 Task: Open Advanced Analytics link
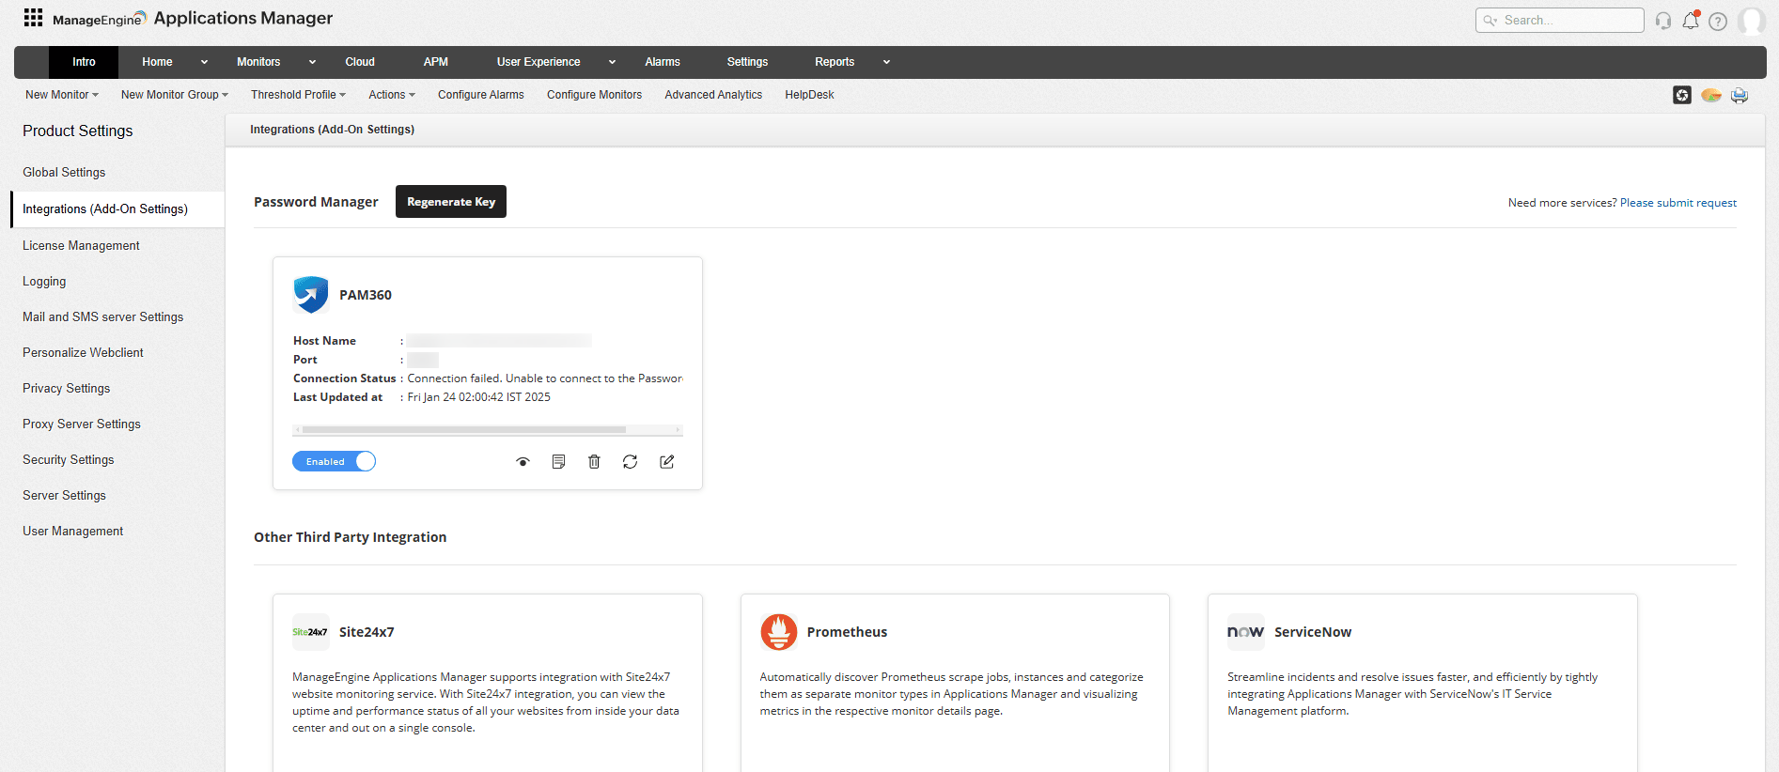(x=713, y=95)
